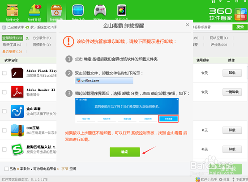
Task: Click the Adobe Flash Player icon
Action: coord(17,73)
